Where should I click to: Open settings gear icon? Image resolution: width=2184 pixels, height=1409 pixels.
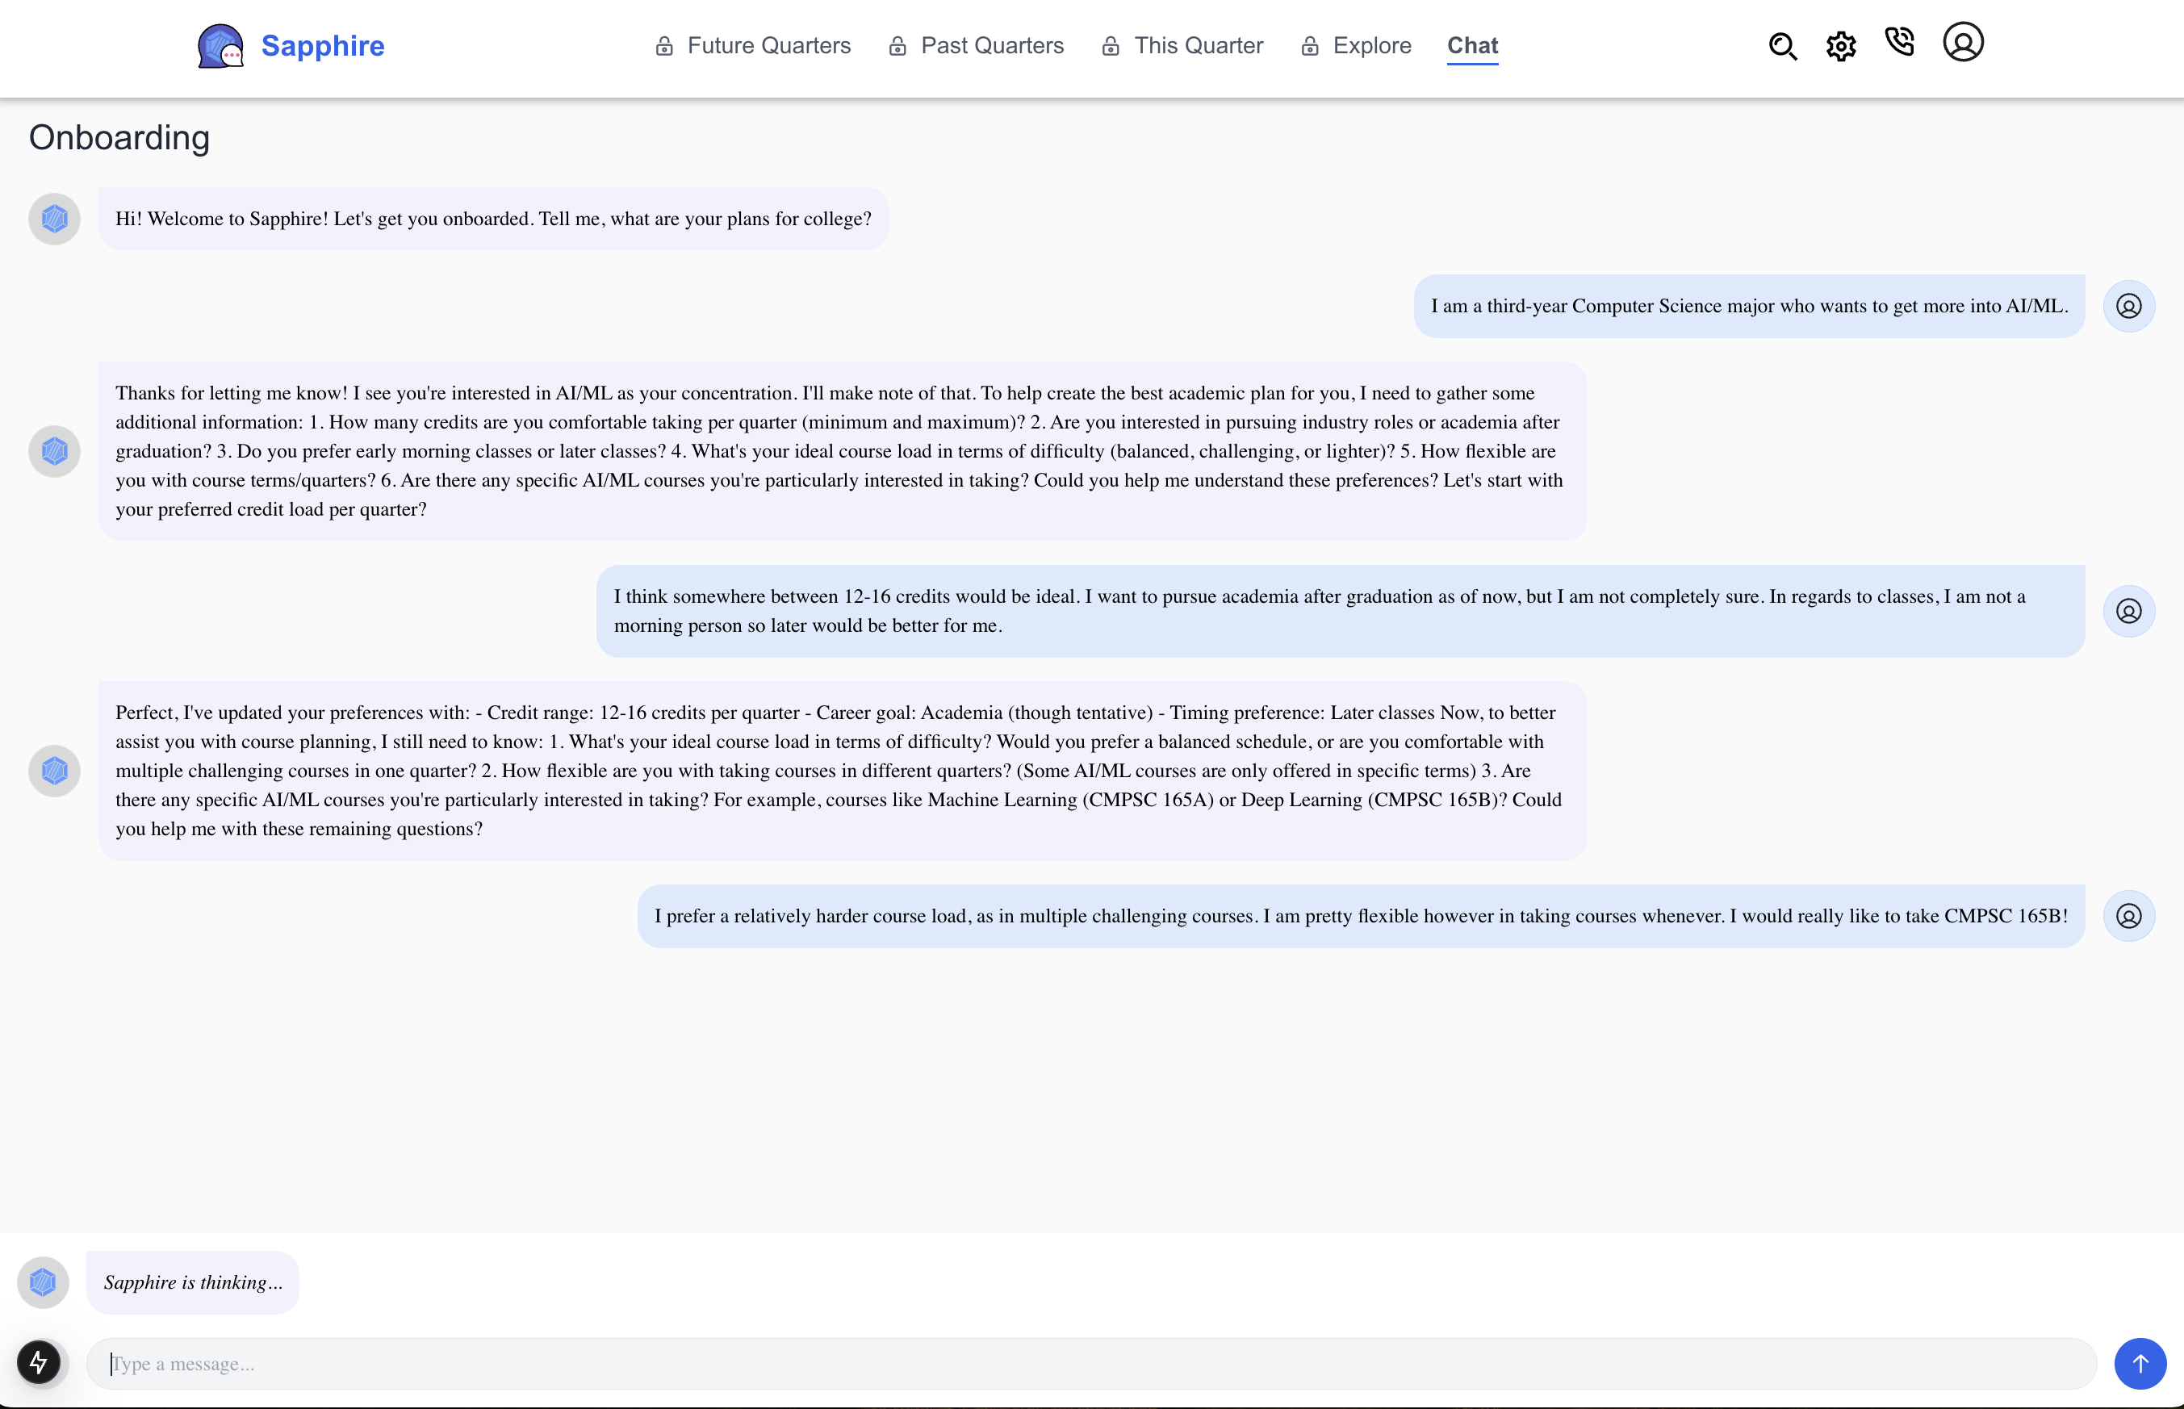1841,46
